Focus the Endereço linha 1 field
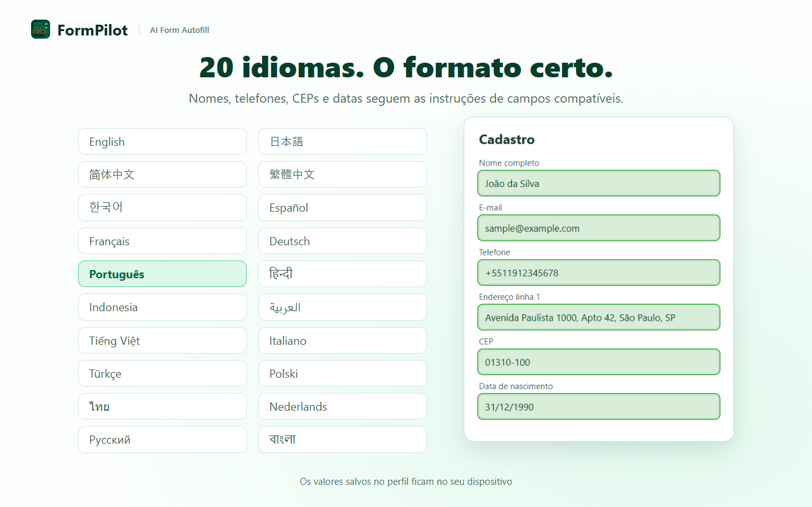The width and height of the screenshot is (812, 507). pyautogui.click(x=599, y=318)
